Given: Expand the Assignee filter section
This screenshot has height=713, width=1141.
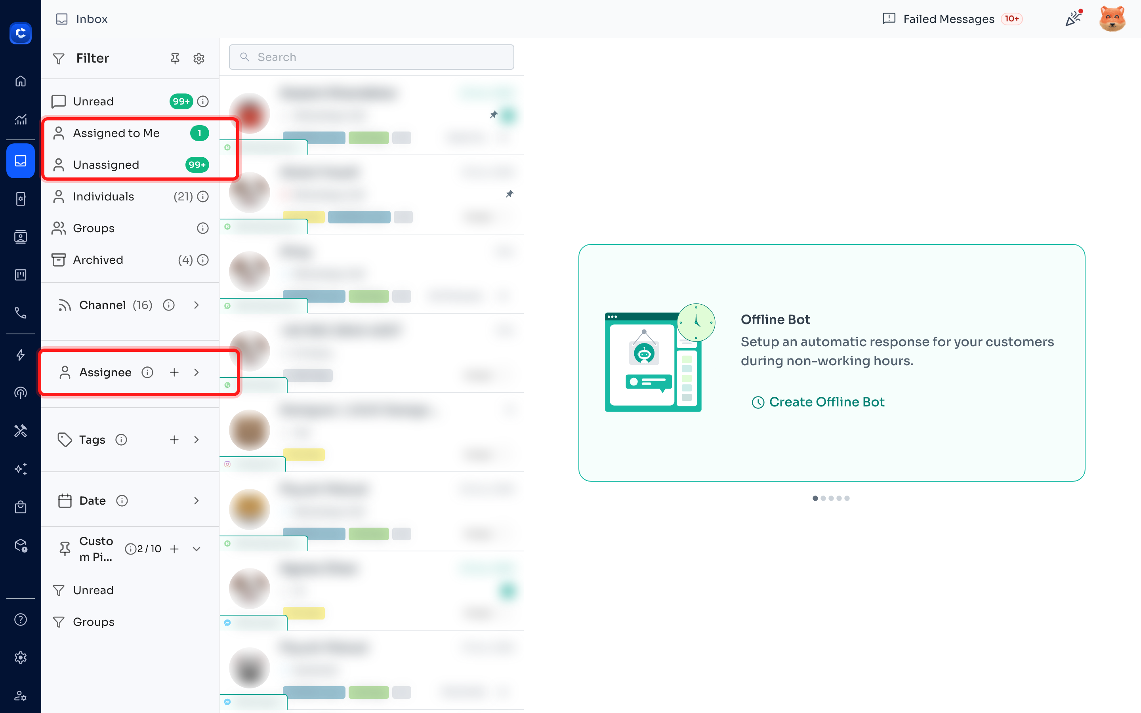Looking at the screenshot, I should click(x=197, y=372).
